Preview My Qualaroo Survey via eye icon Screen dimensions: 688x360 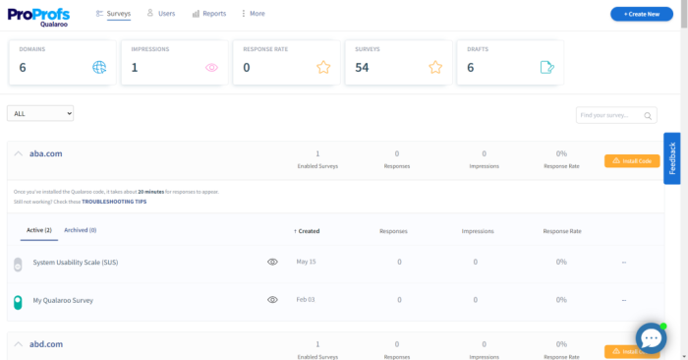tap(272, 300)
